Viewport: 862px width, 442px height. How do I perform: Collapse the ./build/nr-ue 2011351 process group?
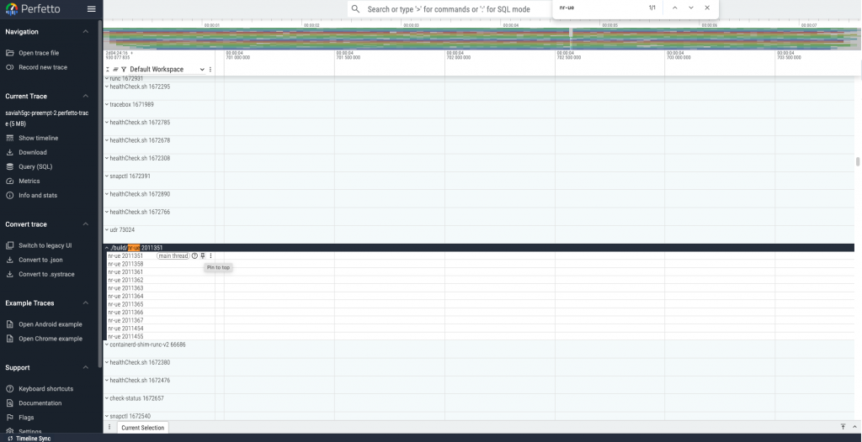tap(107, 248)
